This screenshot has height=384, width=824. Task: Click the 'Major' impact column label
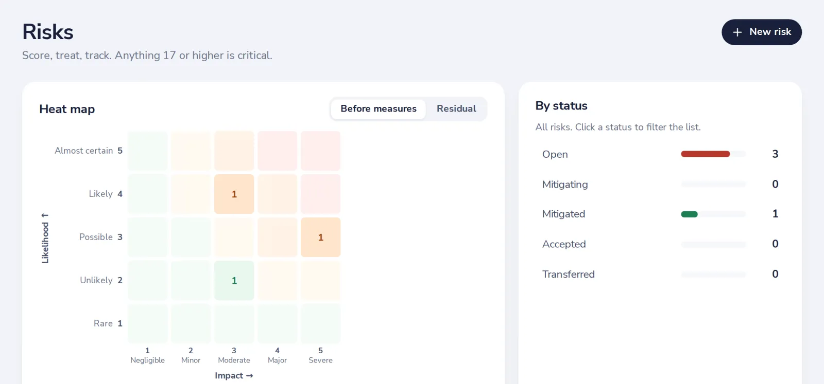pyautogui.click(x=278, y=360)
